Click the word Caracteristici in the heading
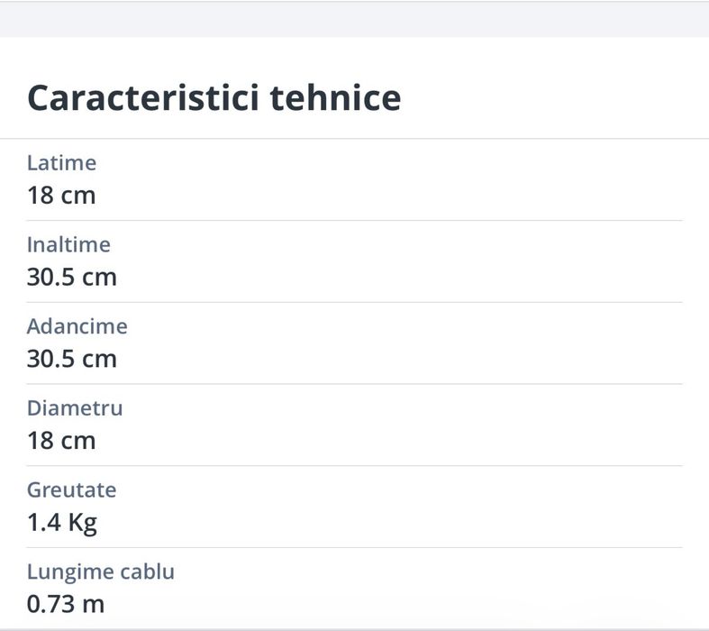 tap(143, 97)
